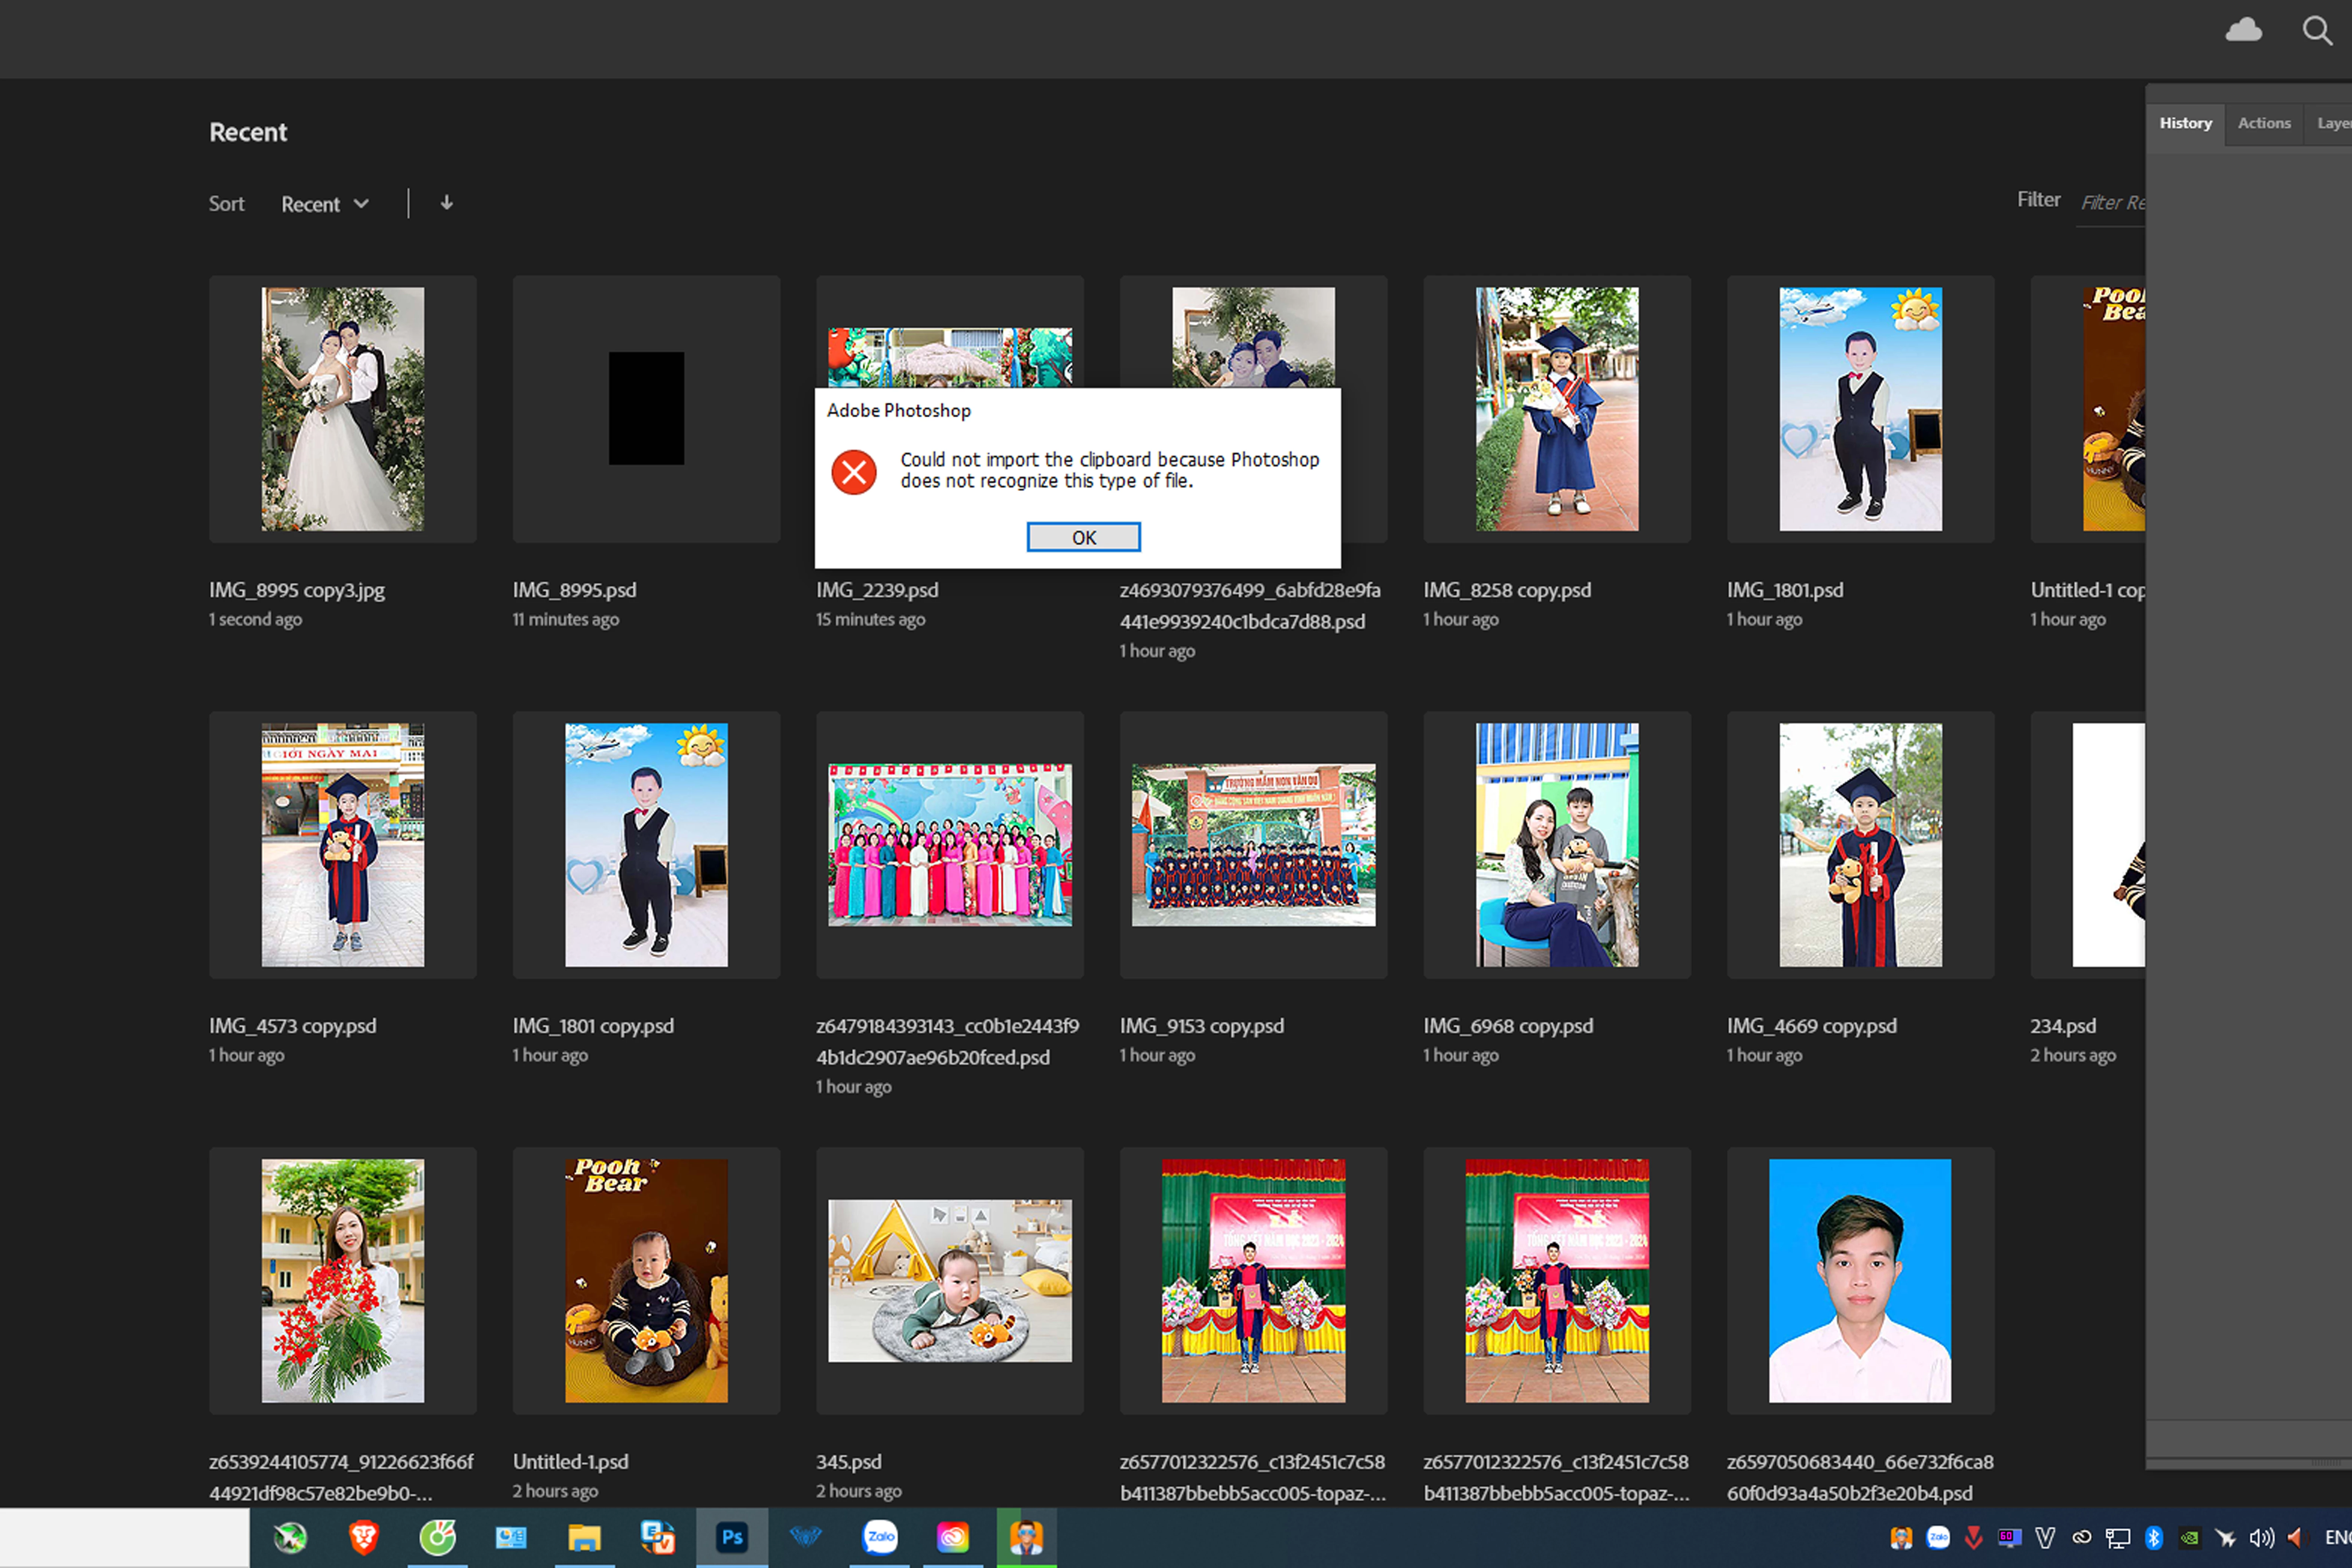The width and height of the screenshot is (2352, 1568).
Task: Open Zalo from the taskbar
Action: [x=880, y=1537]
